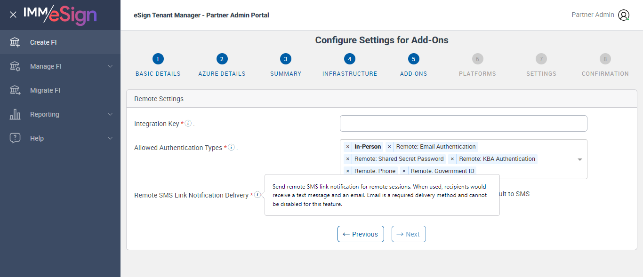643x277 pixels.
Task: Focus the Integration Key input field
Action: [x=463, y=123]
